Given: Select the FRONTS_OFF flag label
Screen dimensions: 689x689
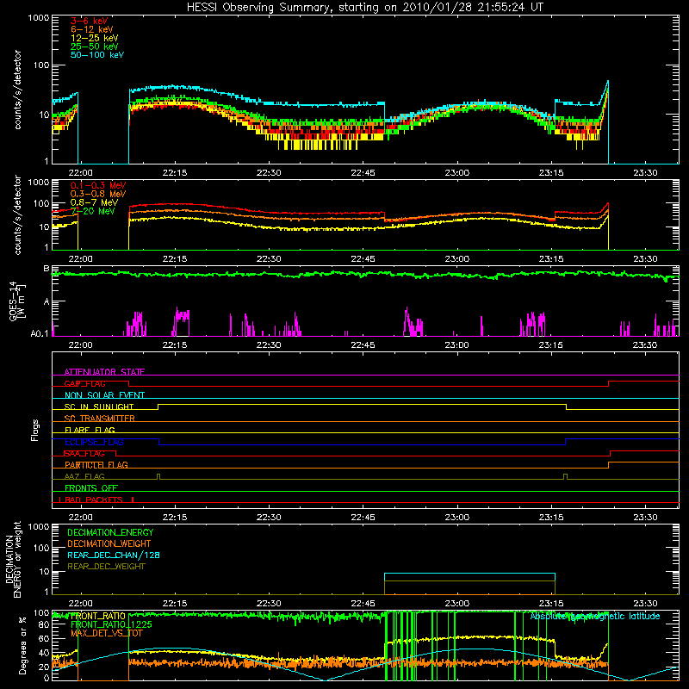Looking at the screenshot, I should pyautogui.click(x=91, y=488).
